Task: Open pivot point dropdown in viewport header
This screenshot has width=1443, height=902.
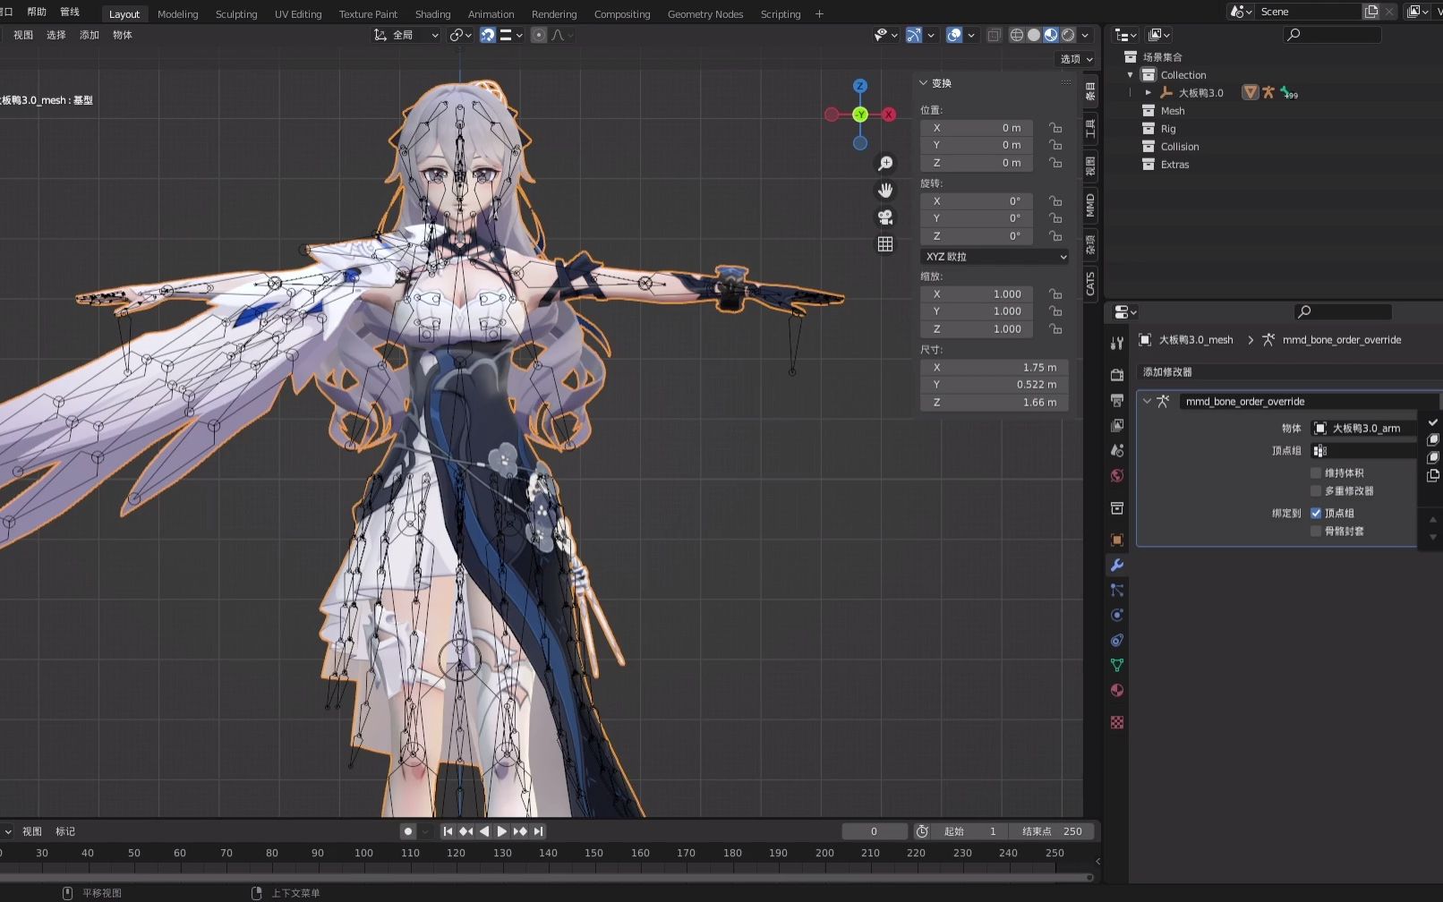Action: pos(460,35)
